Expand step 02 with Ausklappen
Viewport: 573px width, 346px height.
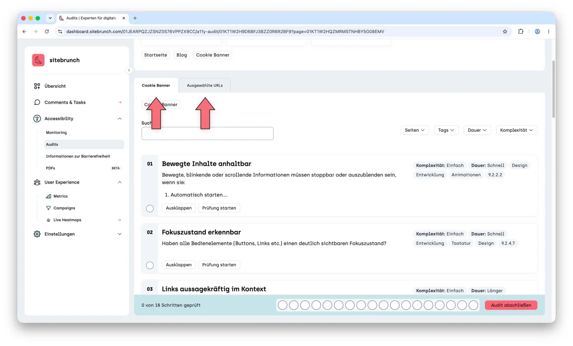[179, 265]
